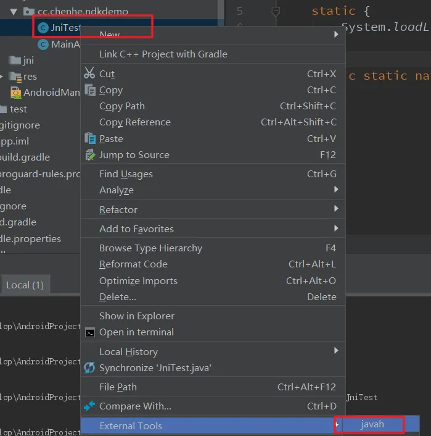Viewport: 431px width, 436px height.
Task: Run the javah external tool
Action: [x=372, y=425]
